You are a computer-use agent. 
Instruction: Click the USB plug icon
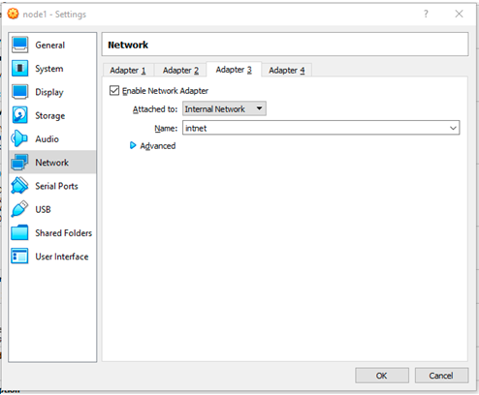pos(19,209)
